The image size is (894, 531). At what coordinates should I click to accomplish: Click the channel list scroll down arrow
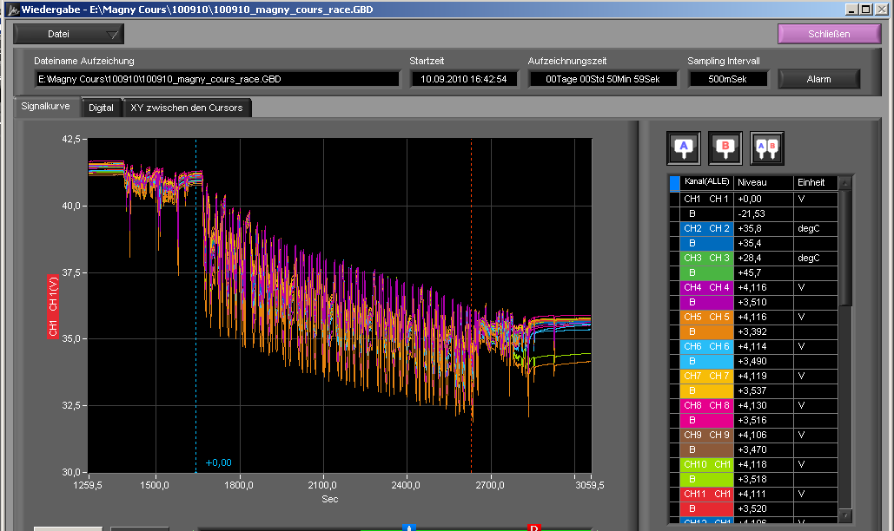[845, 516]
